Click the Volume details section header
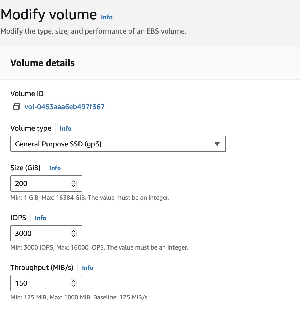 coord(43,63)
